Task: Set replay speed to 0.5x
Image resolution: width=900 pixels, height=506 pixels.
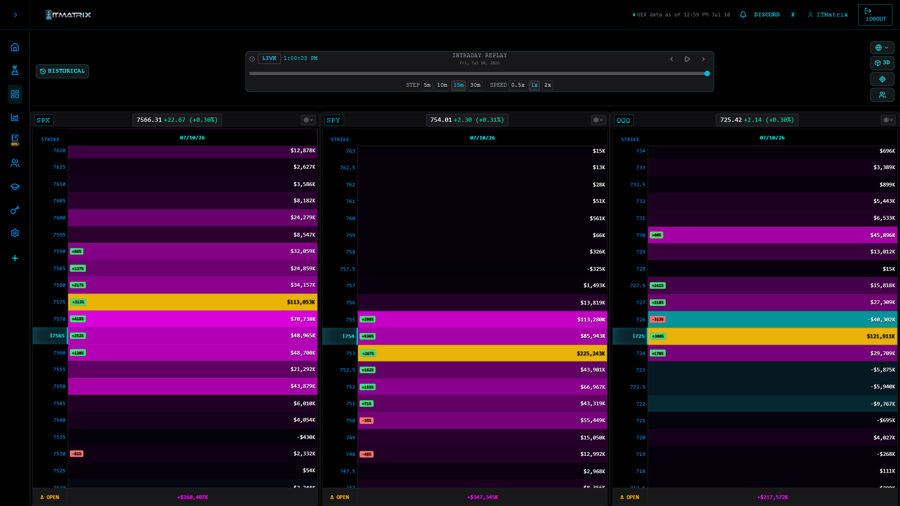Action: 517,85
